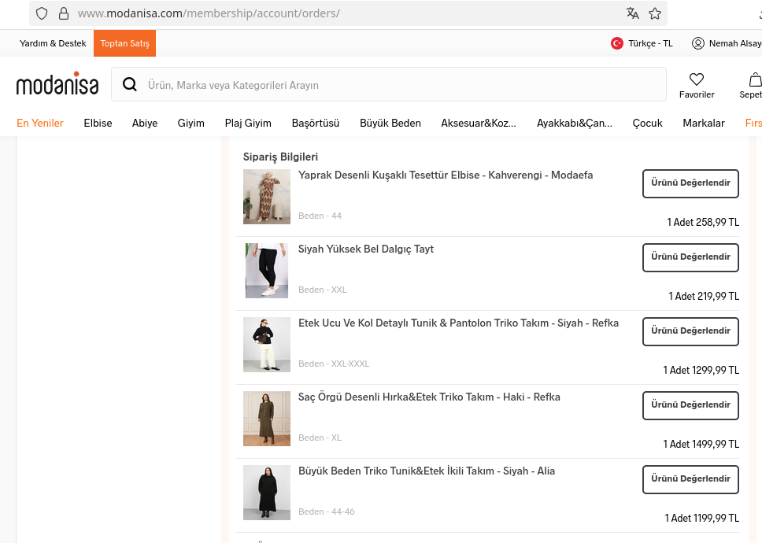Click the translate page icon

[632, 13]
